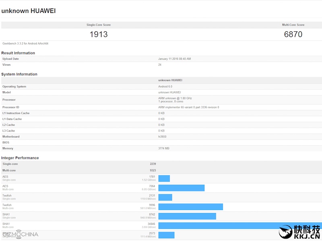Select SHA1 multi-core score 34846

tap(151, 224)
